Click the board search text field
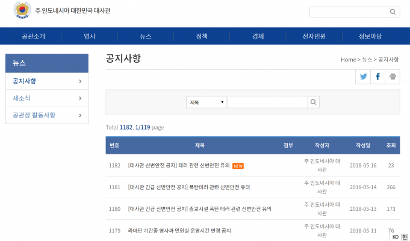 [267, 102]
